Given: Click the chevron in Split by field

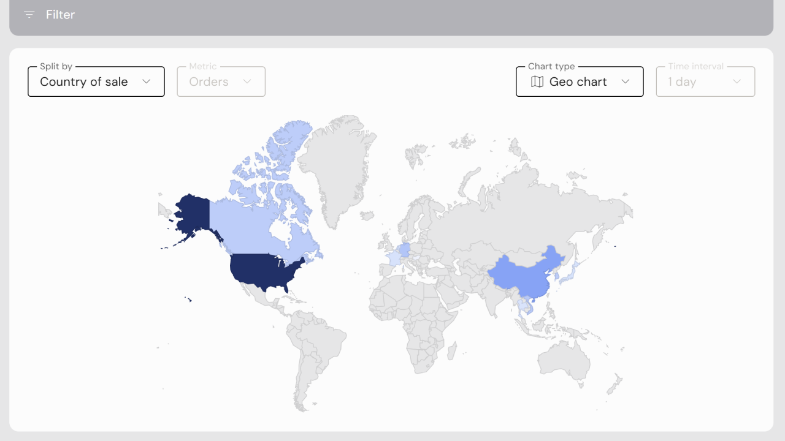Looking at the screenshot, I should click(x=146, y=81).
